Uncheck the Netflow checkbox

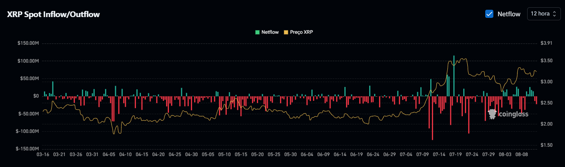[489, 14]
